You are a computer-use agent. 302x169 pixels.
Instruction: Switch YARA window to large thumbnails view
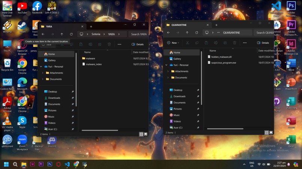pyautogui.click(x=146, y=134)
